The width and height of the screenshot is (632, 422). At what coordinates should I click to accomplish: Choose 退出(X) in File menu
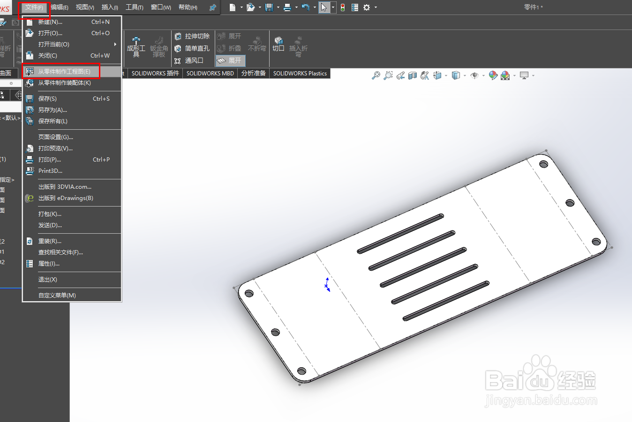[72, 280]
